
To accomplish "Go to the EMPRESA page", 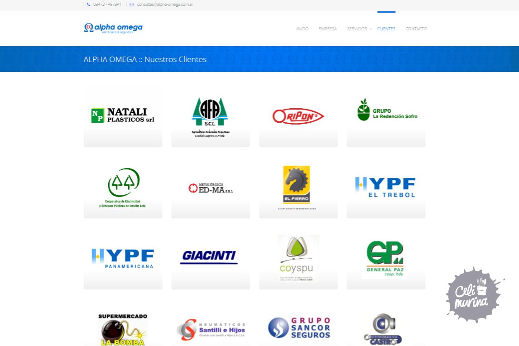I will pos(327,29).
